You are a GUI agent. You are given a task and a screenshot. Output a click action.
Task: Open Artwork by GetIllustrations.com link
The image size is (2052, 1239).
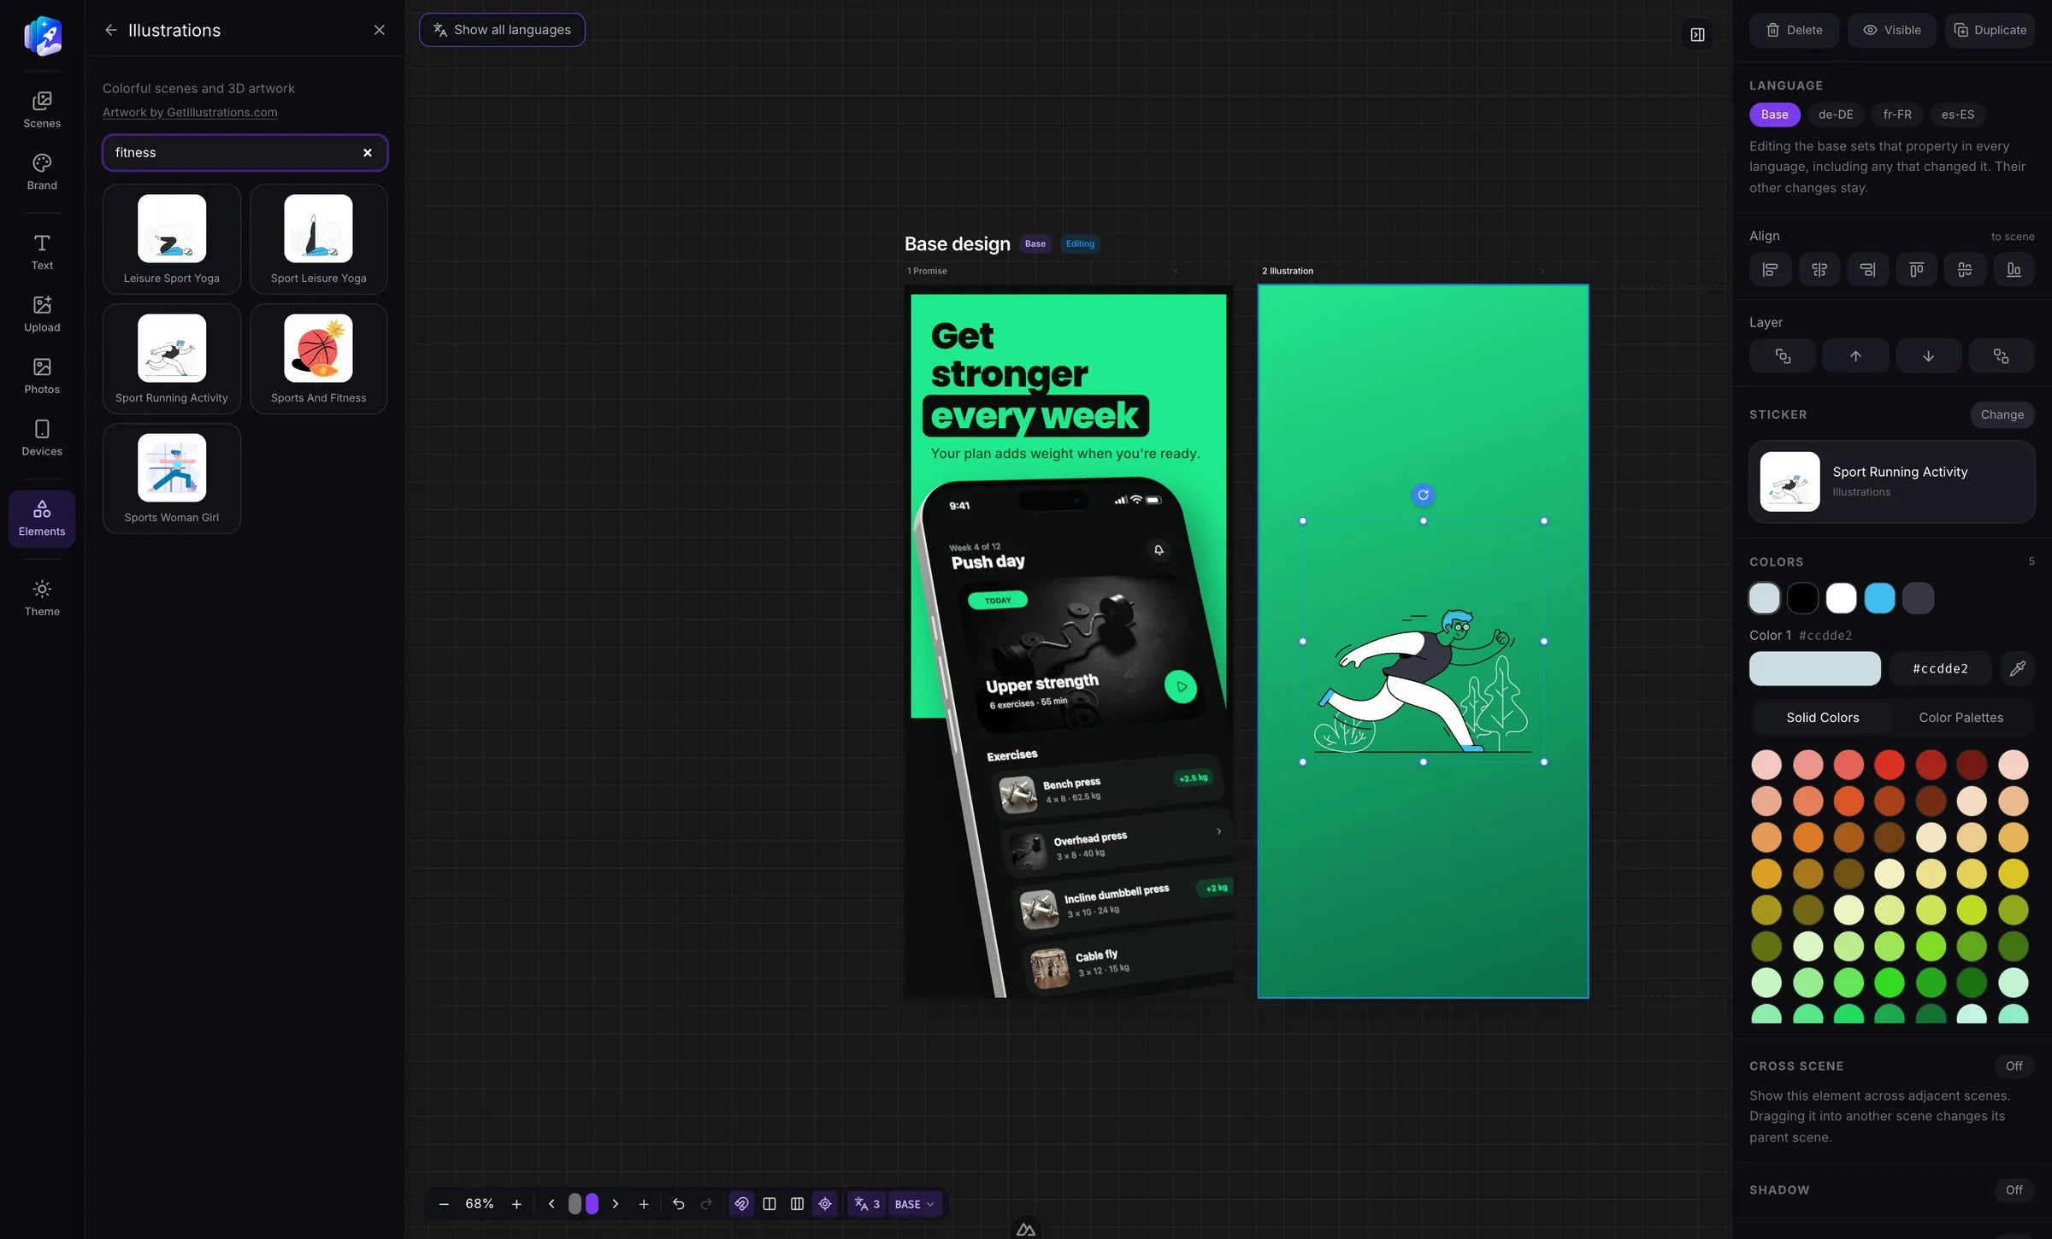[190, 112]
